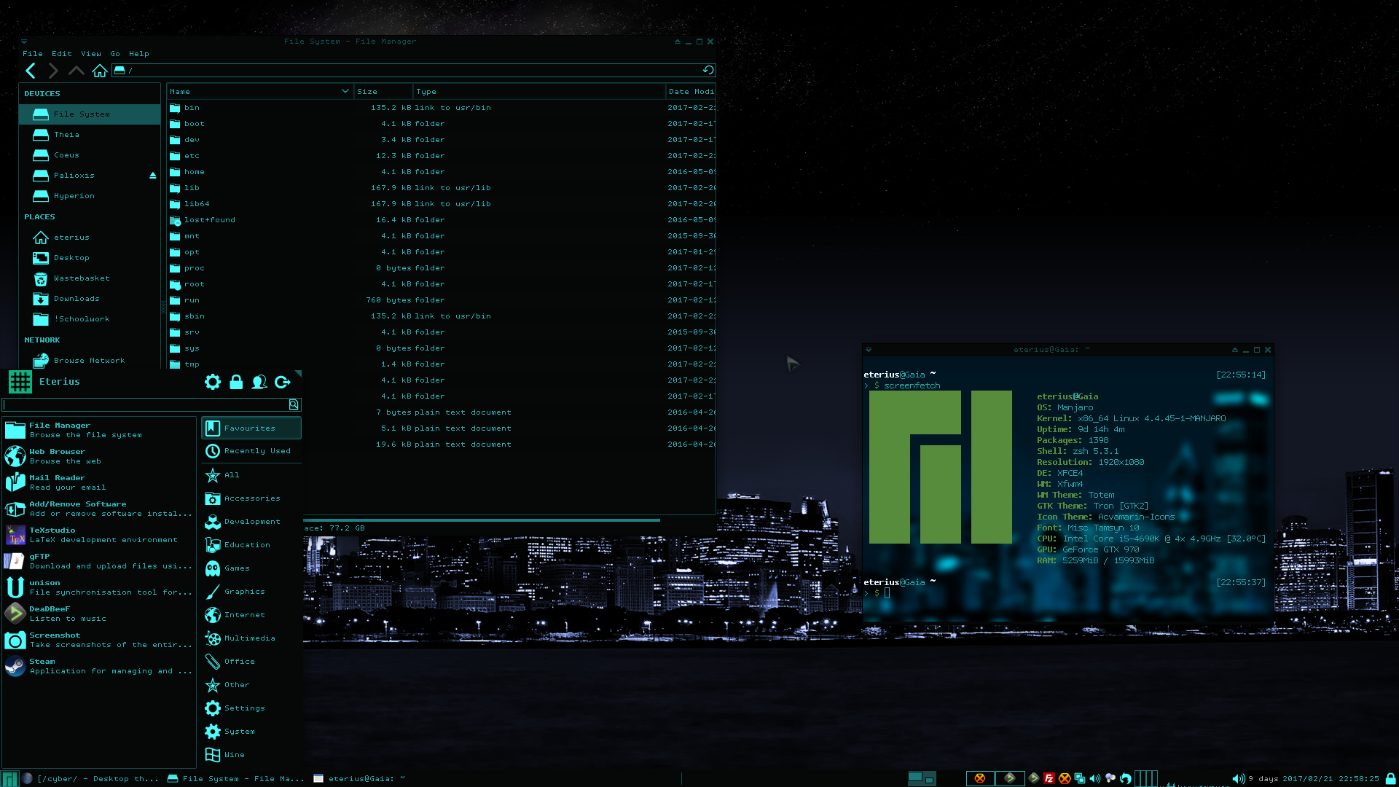The width and height of the screenshot is (1399, 787).
Task: Open the Office category
Action: coord(251,662)
